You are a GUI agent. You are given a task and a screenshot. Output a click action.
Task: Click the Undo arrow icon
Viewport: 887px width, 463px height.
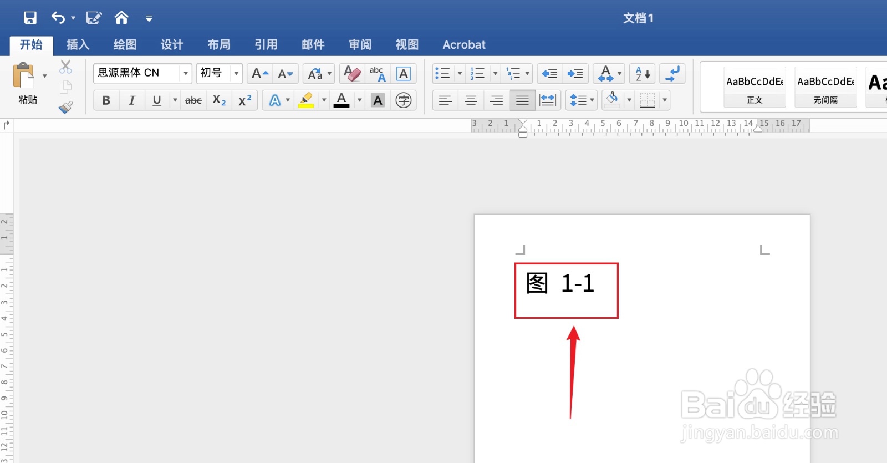pyautogui.click(x=58, y=18)
